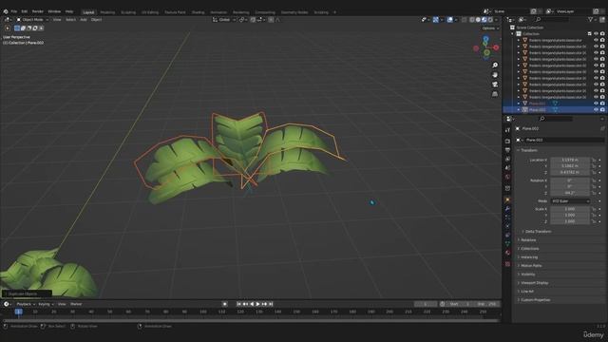Screen dimensions: 608x342
Task: Toggle render camera icon of Collection row
Action: [x=602, y=34]
